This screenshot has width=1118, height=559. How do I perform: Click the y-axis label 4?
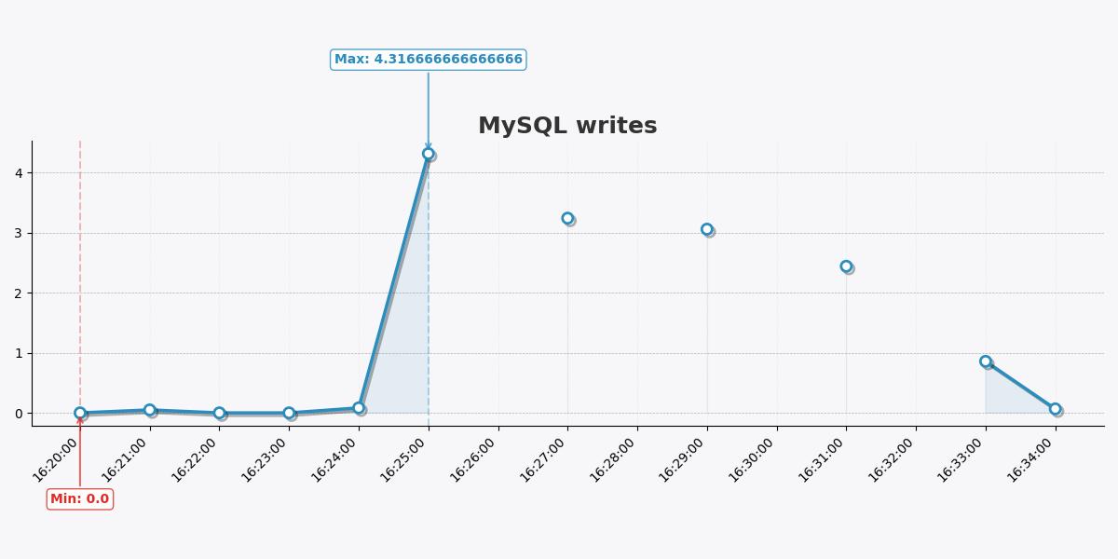(19, 173)
